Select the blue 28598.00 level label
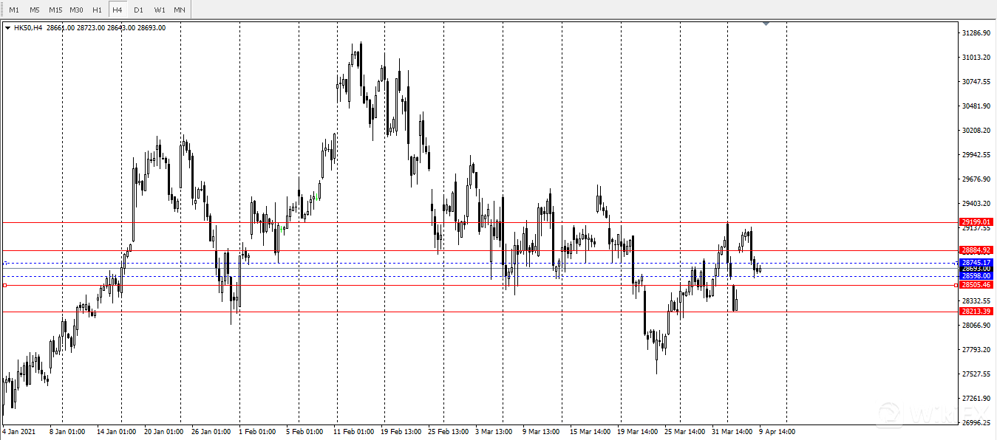 pyautogui.click(x=976, y=276)
